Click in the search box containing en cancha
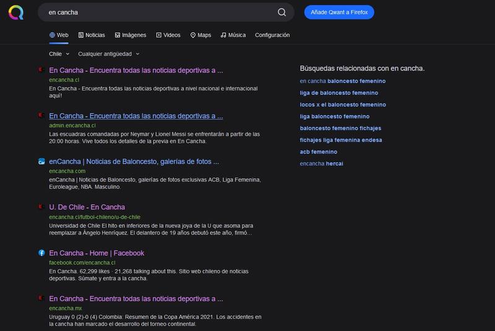The width and height of the screenshot is (495, 331). pyautogui.click(x=155, y=12)
